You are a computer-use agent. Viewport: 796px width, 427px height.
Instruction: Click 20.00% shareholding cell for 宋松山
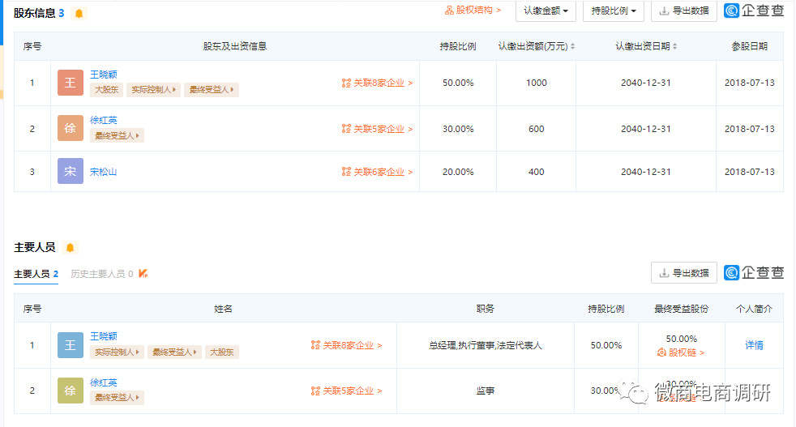[x=458, y=172]
